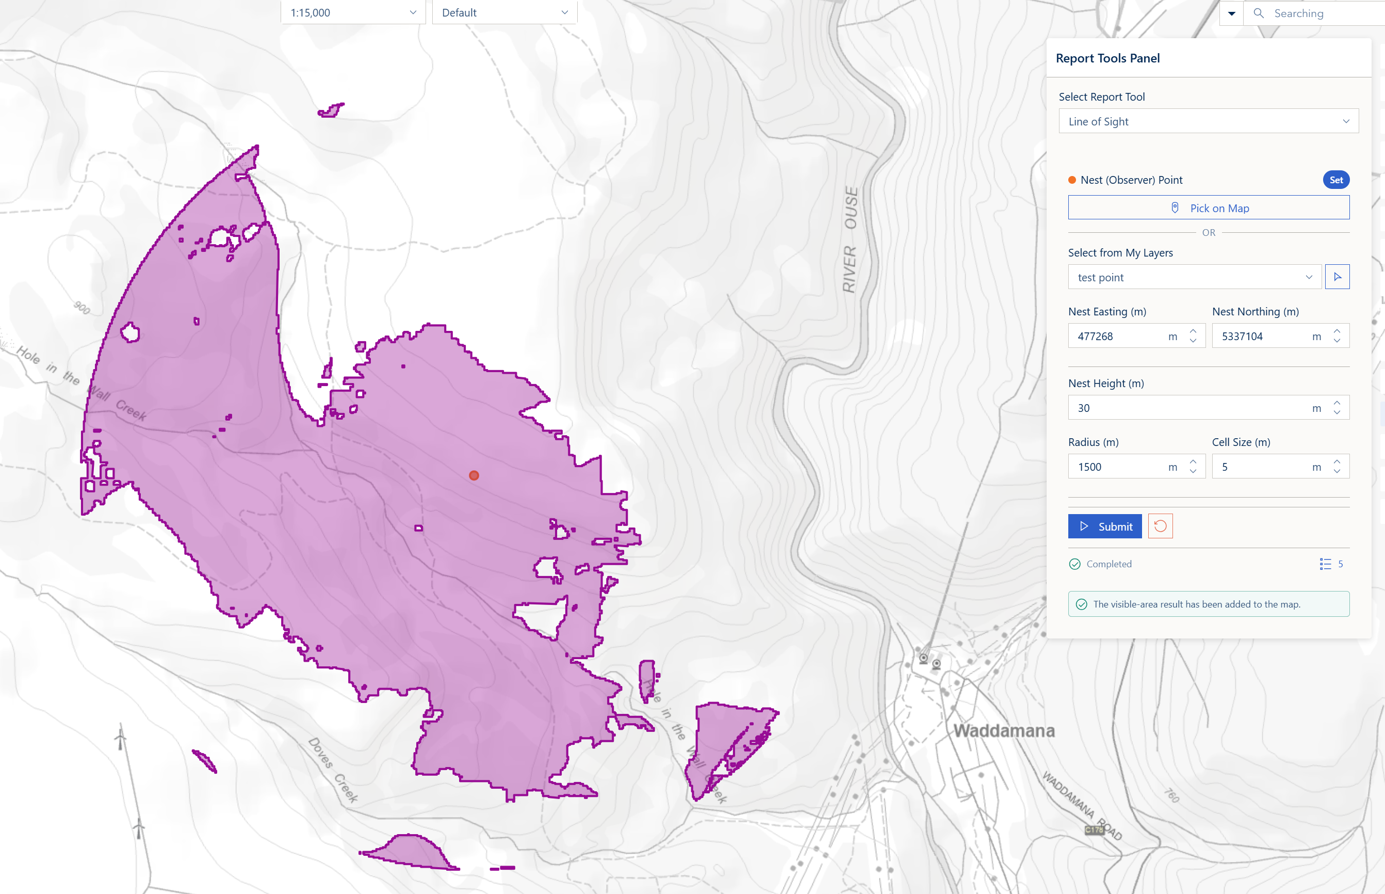This screenshot has height=894, width=1385.
Task: Decrease the Cell Size with the down arrow
Action: point(1337,472)
